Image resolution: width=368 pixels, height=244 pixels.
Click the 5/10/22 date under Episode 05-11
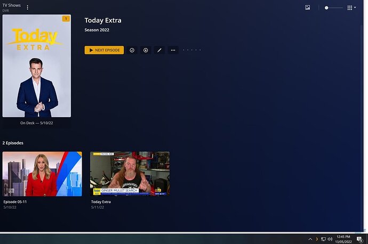tap(10, 207)
